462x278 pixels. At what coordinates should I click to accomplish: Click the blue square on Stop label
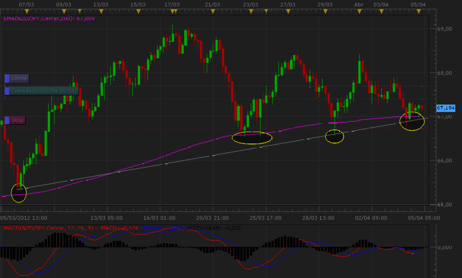click(x=7, y=120)
